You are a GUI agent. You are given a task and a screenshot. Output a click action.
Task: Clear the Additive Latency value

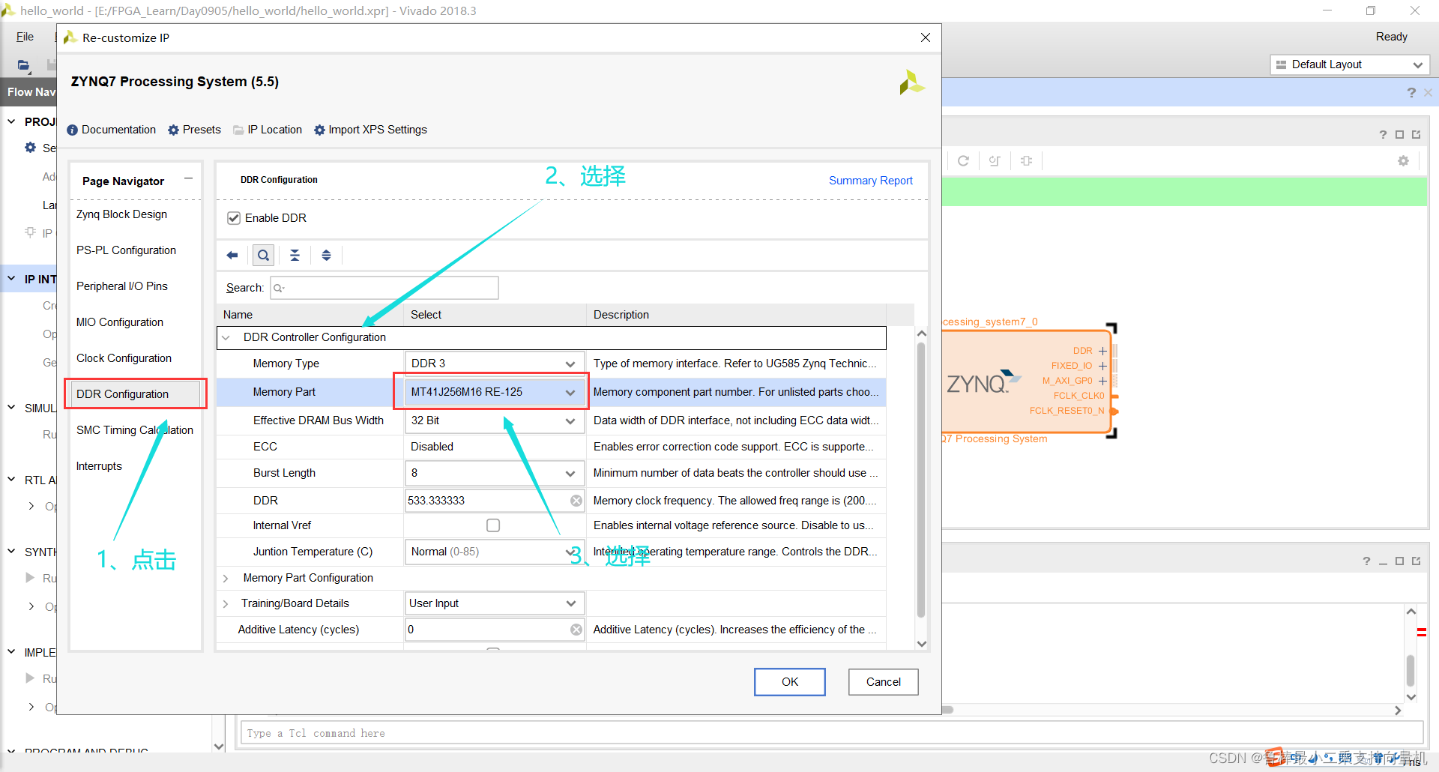(x=576, y=630)
